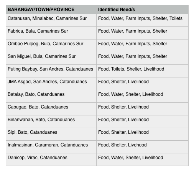Viewport: 194px width, 171px height.
Task: Click the Sipi, Bato, Catanduanes cell
Action: (51, 134)
